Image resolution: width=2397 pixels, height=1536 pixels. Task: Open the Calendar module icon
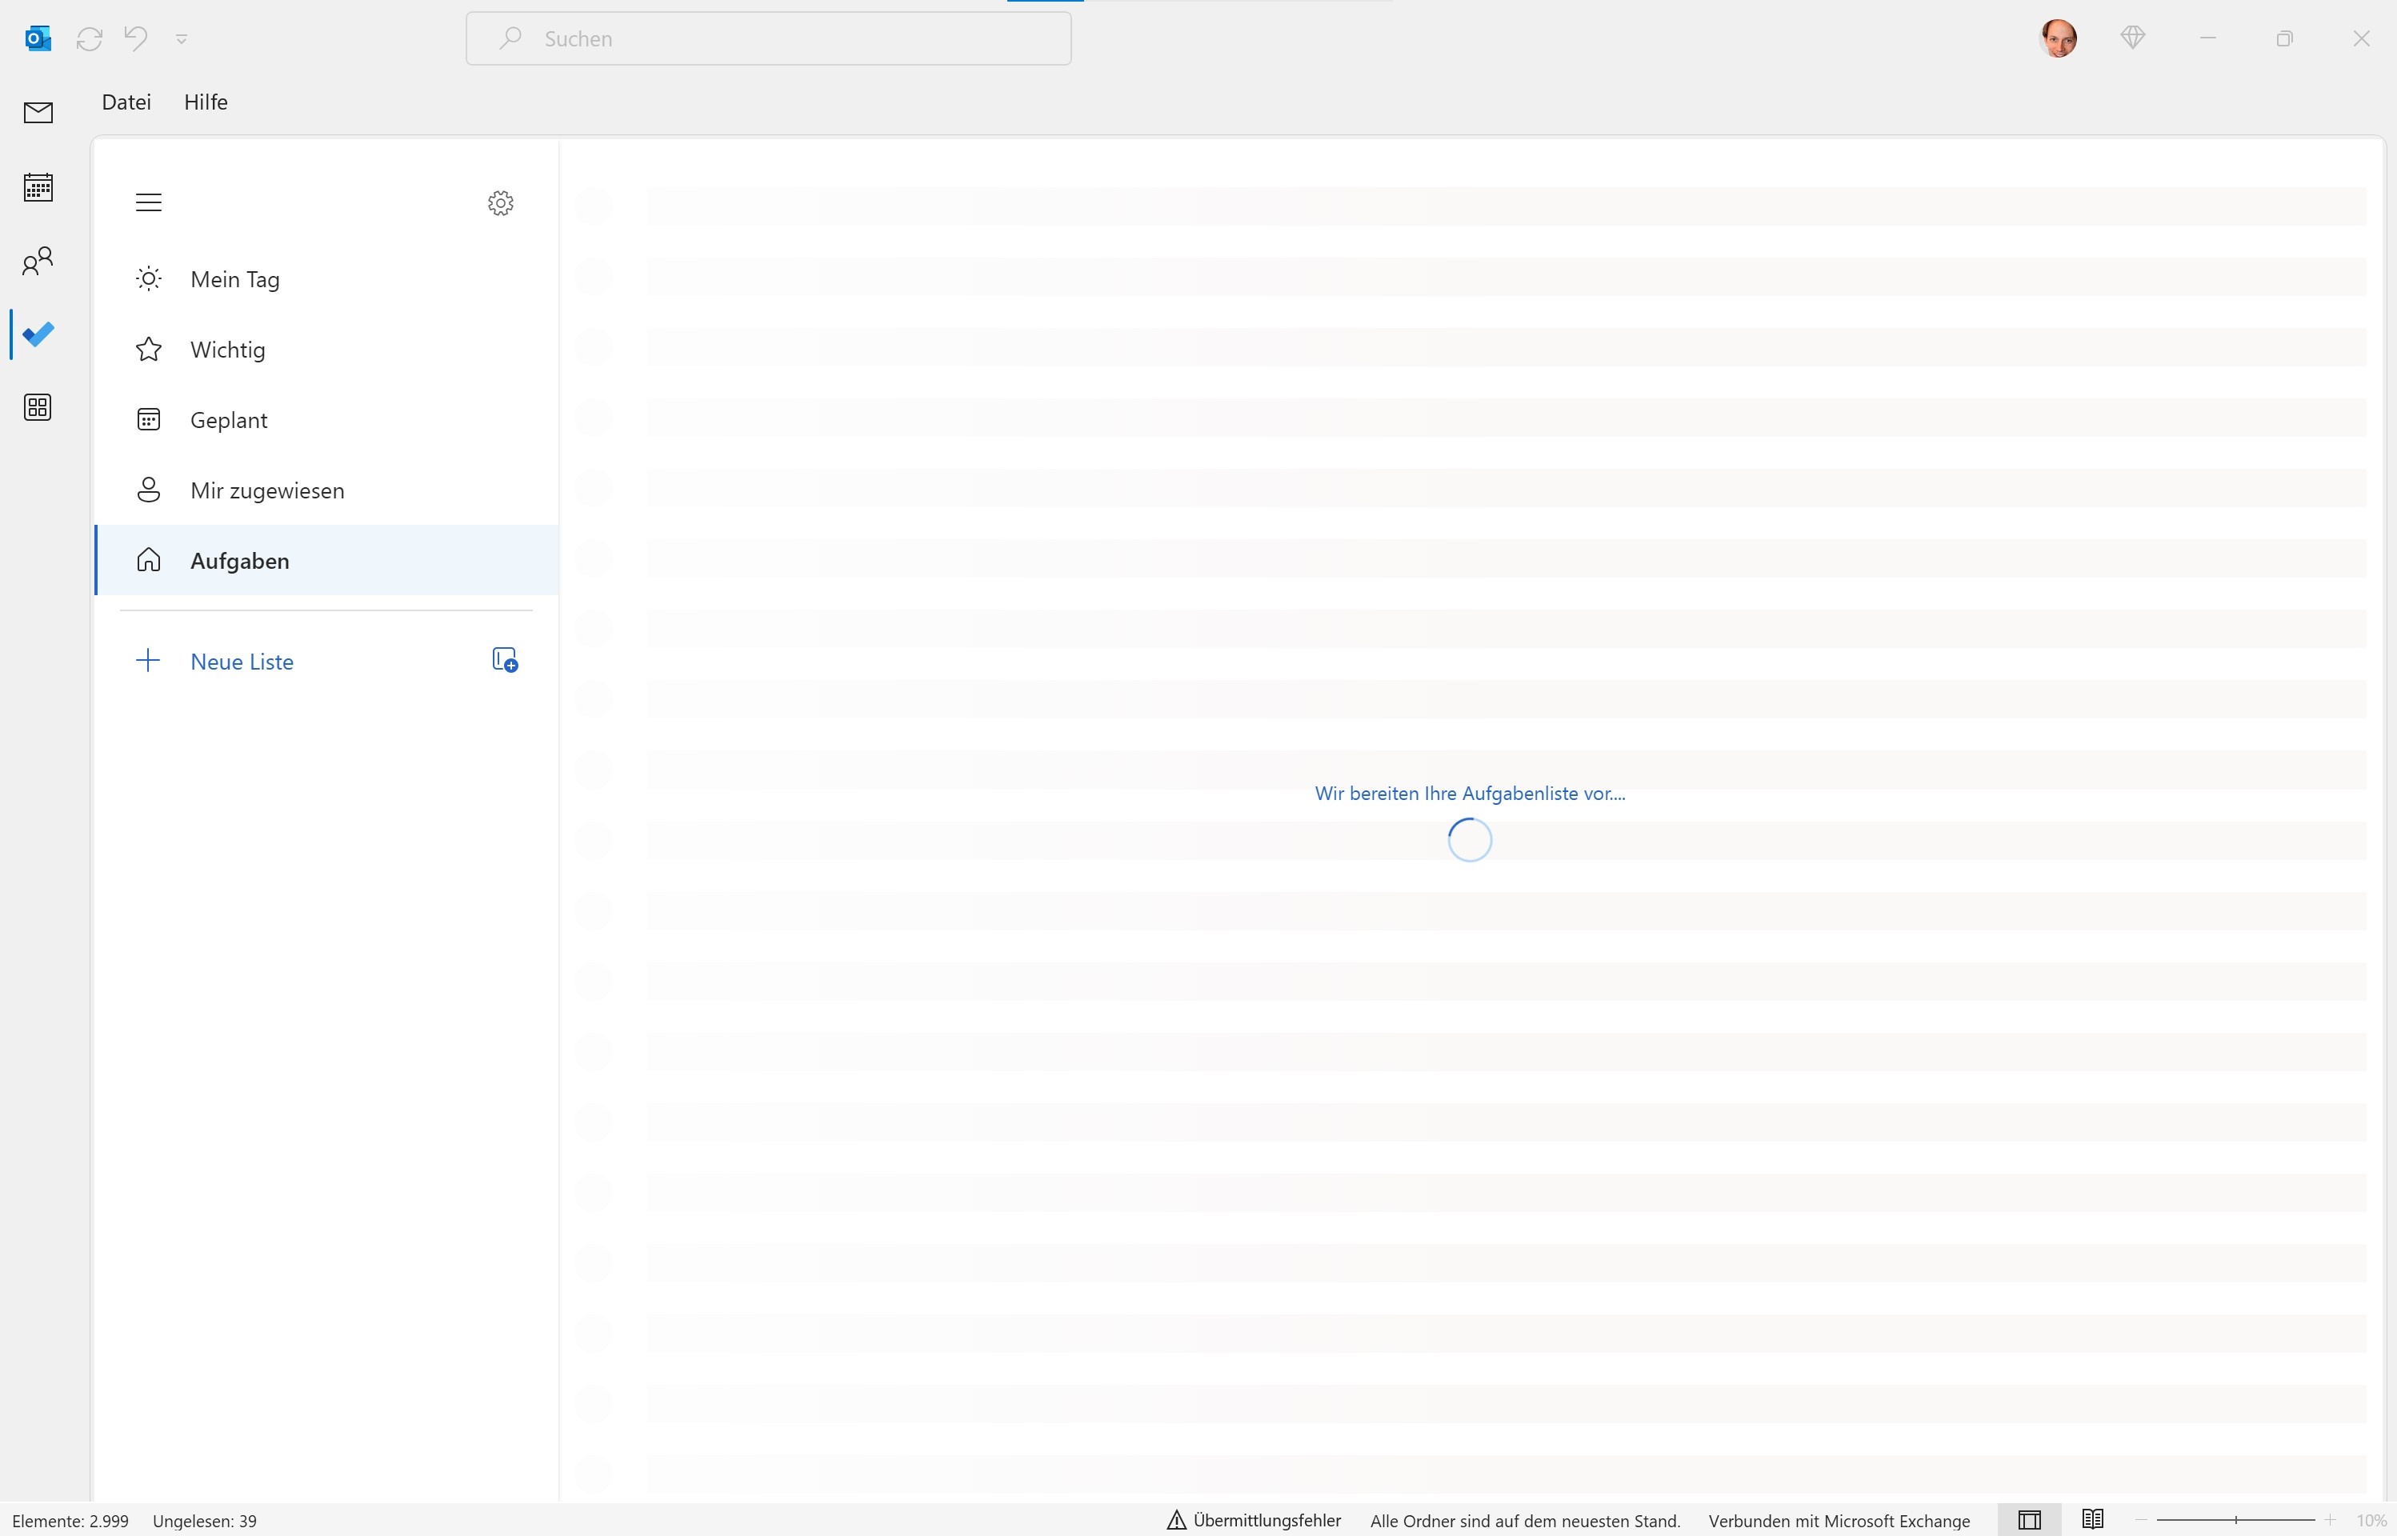(38, 186)
